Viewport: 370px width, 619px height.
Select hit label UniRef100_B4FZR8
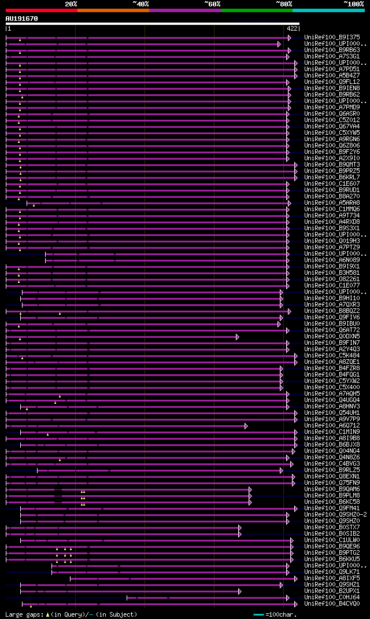(332, 368)
